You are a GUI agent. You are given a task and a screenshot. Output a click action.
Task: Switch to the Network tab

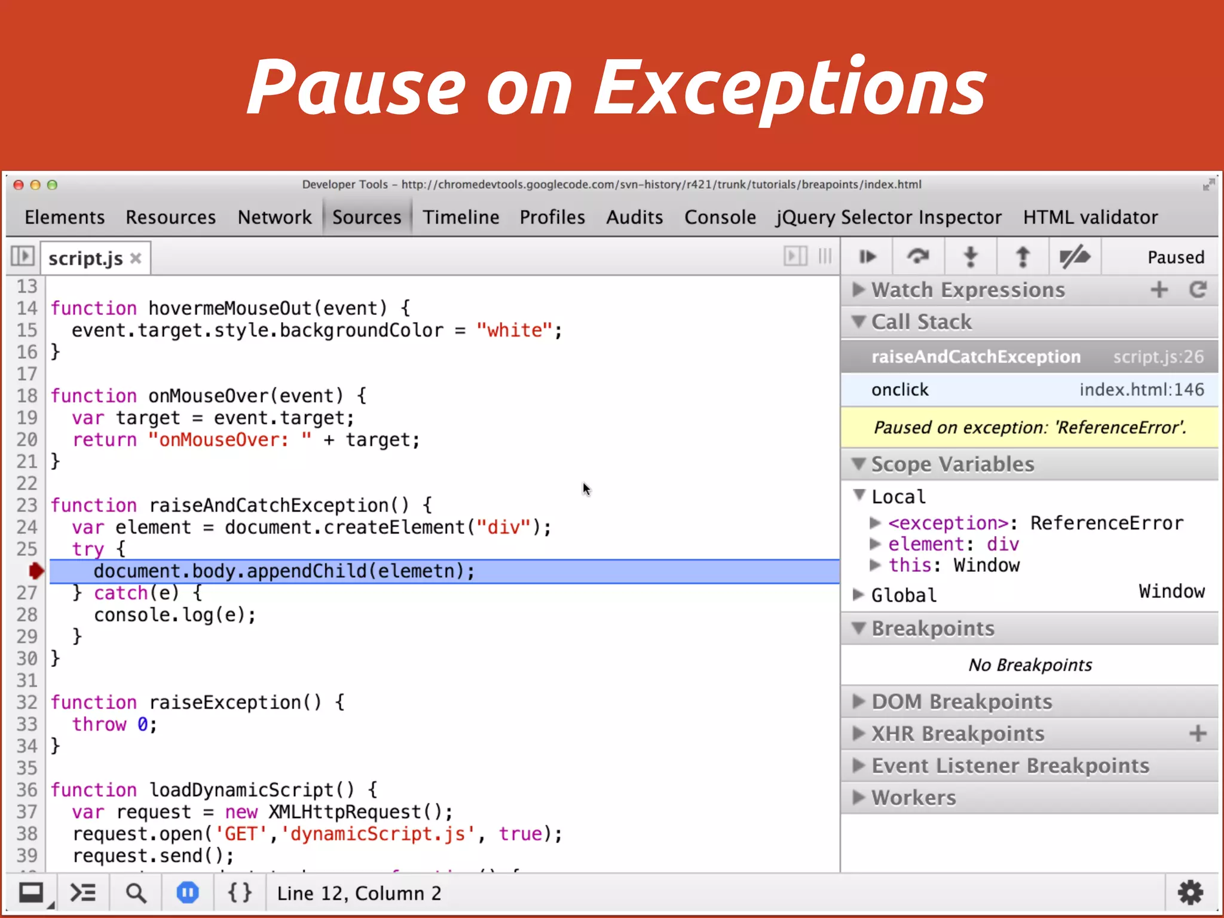(x=274, y=217)
